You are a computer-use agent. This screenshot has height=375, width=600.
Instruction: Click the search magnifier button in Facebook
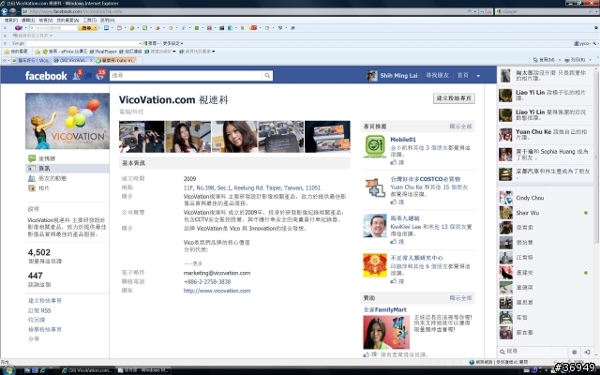tap(267, 75)
